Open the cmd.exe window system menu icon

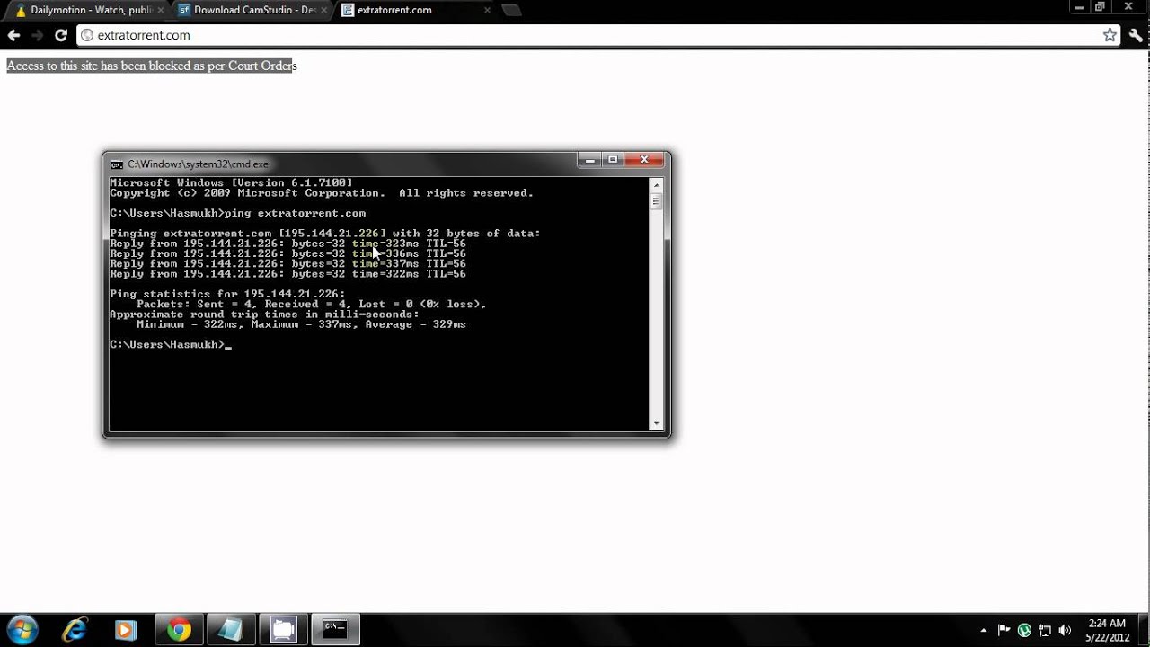click(117, 164)
